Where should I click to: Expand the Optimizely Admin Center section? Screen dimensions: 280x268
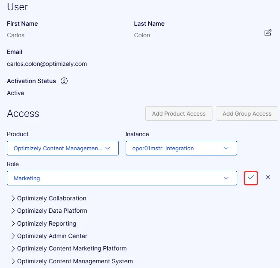pos(49,236)
